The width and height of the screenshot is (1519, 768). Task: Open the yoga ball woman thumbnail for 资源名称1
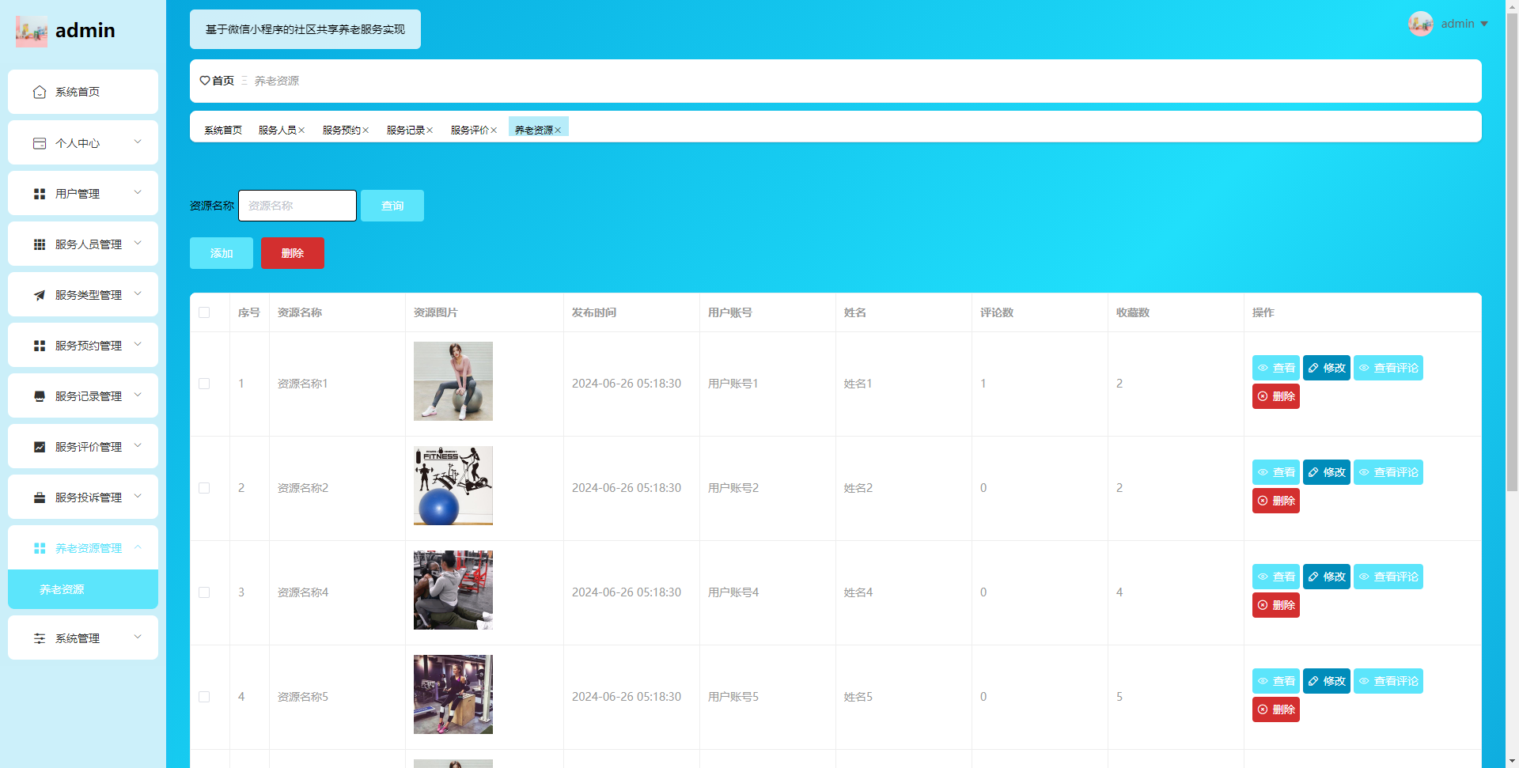pos(453,381)
